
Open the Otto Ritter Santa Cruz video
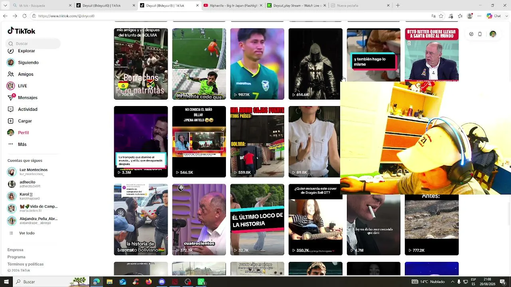pos(432,55)
